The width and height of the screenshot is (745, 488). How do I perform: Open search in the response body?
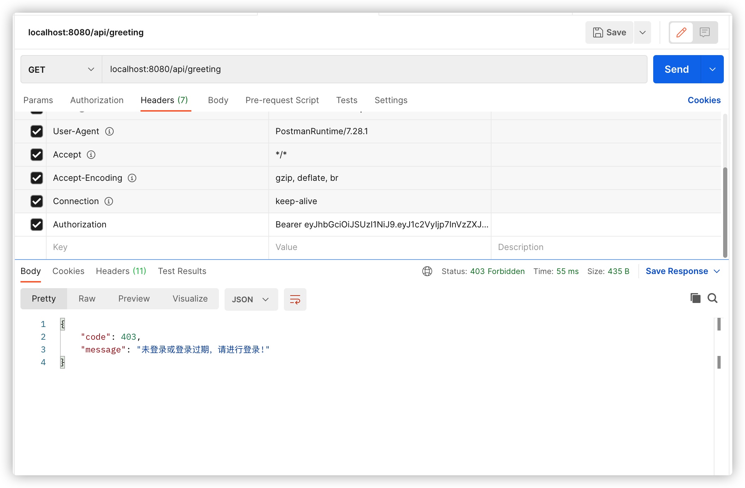(713, 298)
